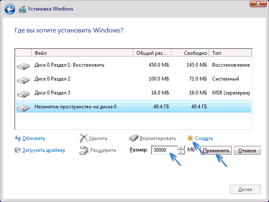Screen dimensions: 269x202
Task: Click the Применить button
Action: [x=216, y=151]
